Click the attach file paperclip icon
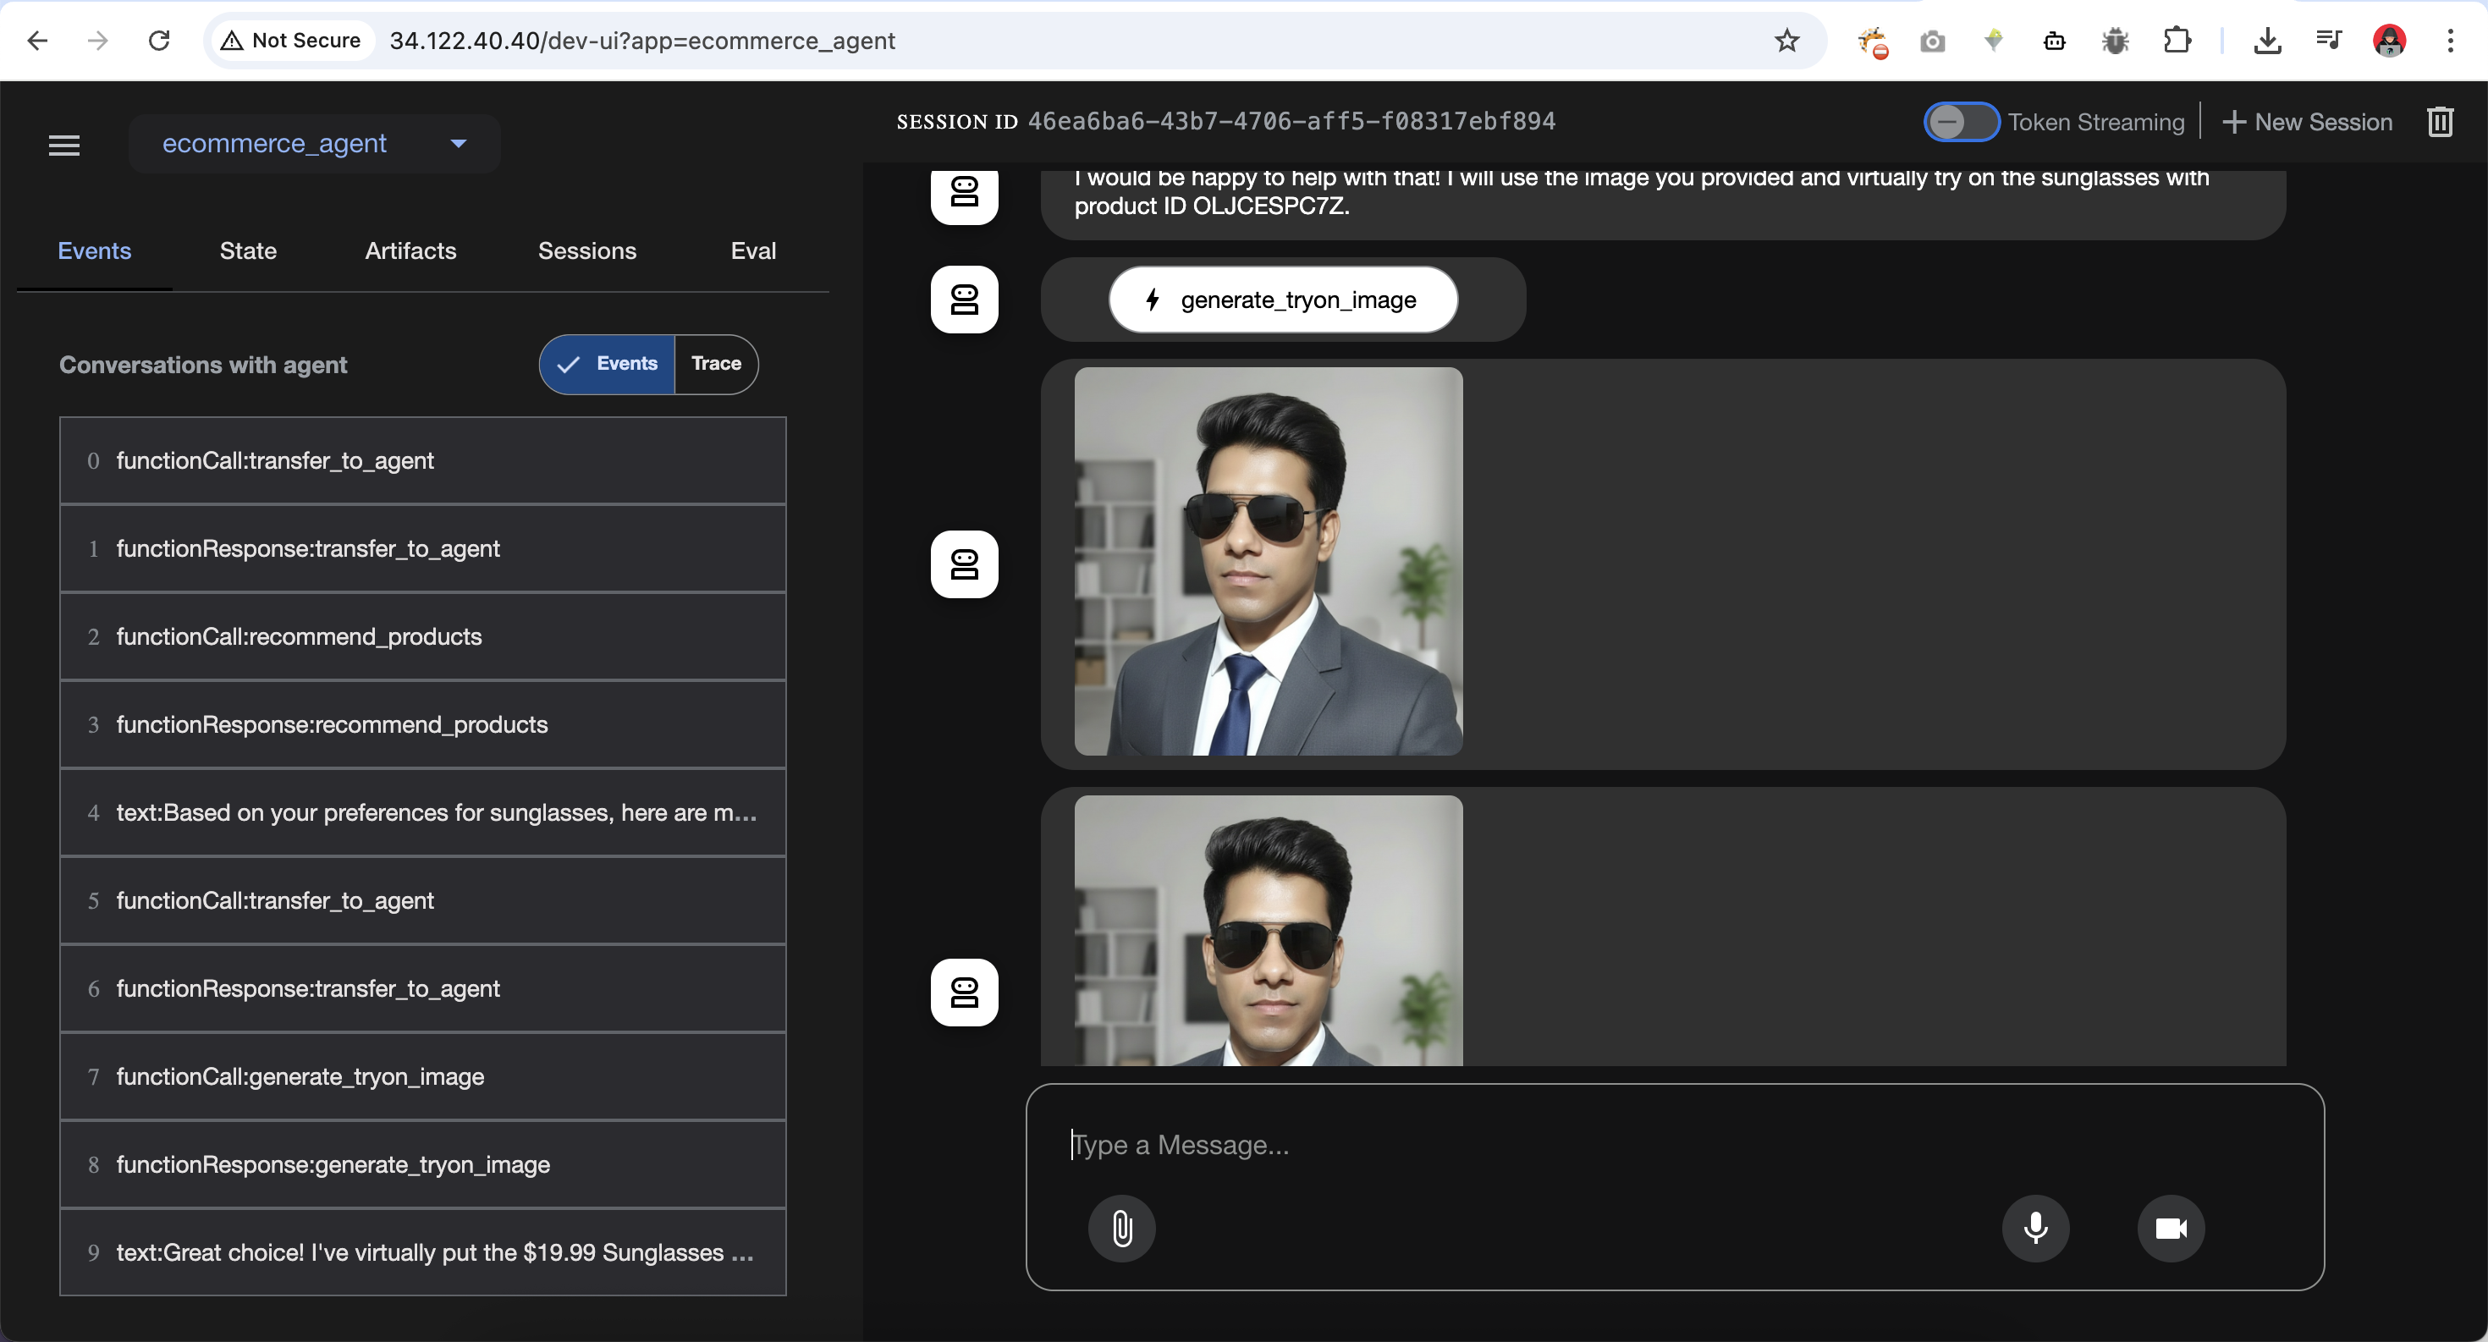 pyautogui.click(x=1121, y=1228)
